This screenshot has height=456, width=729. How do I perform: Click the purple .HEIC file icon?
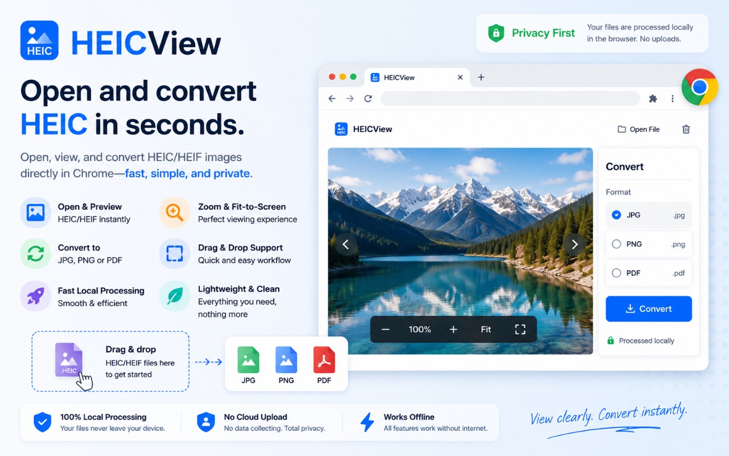[x=69, y=360]
